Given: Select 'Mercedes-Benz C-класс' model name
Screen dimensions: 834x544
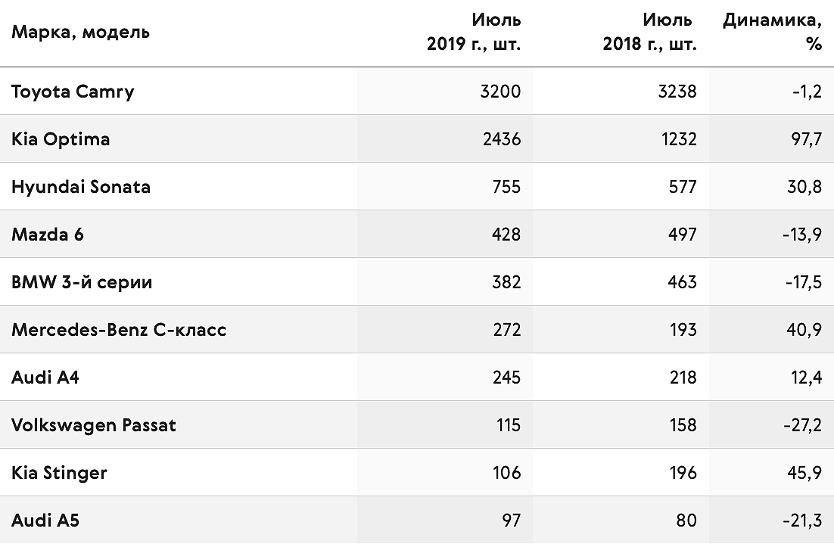Looking at the screenshot, I should pyautogui.click(x=119, y=330).
